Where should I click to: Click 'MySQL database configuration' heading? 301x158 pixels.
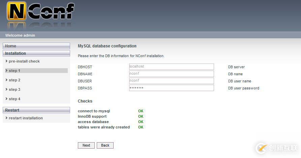coord(107,46)
